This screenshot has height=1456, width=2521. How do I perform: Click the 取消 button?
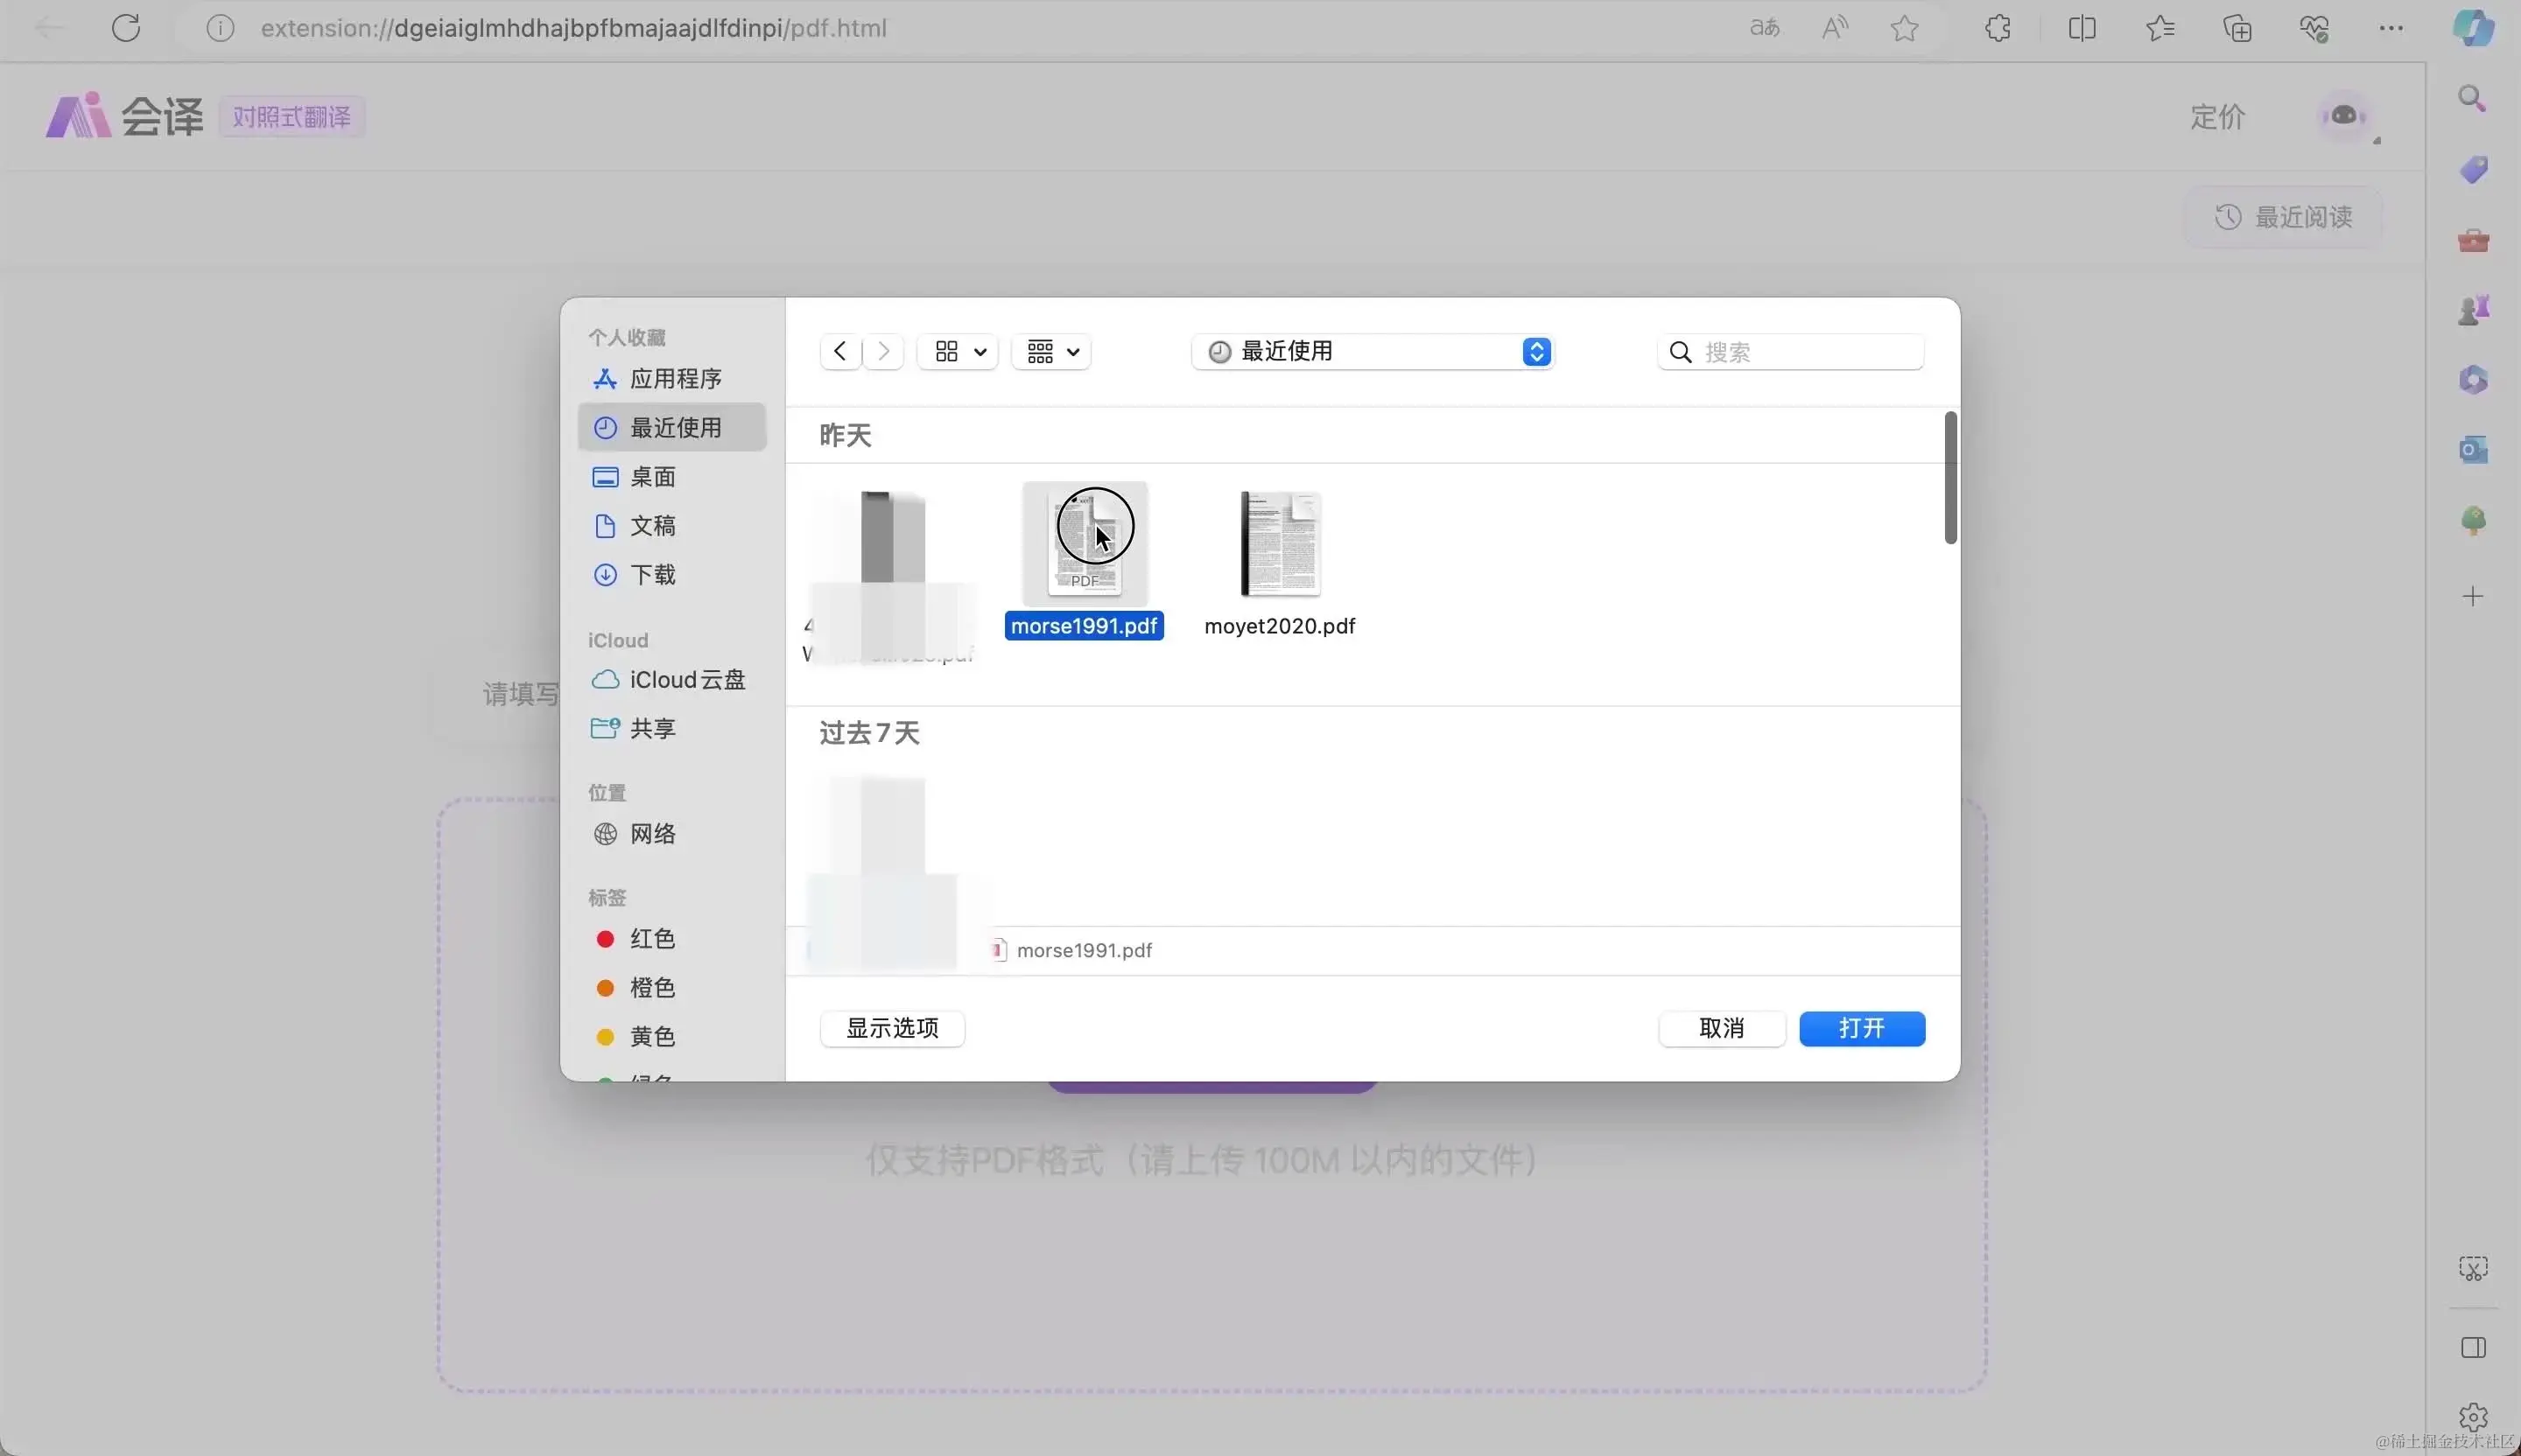click(1722, 1029)
